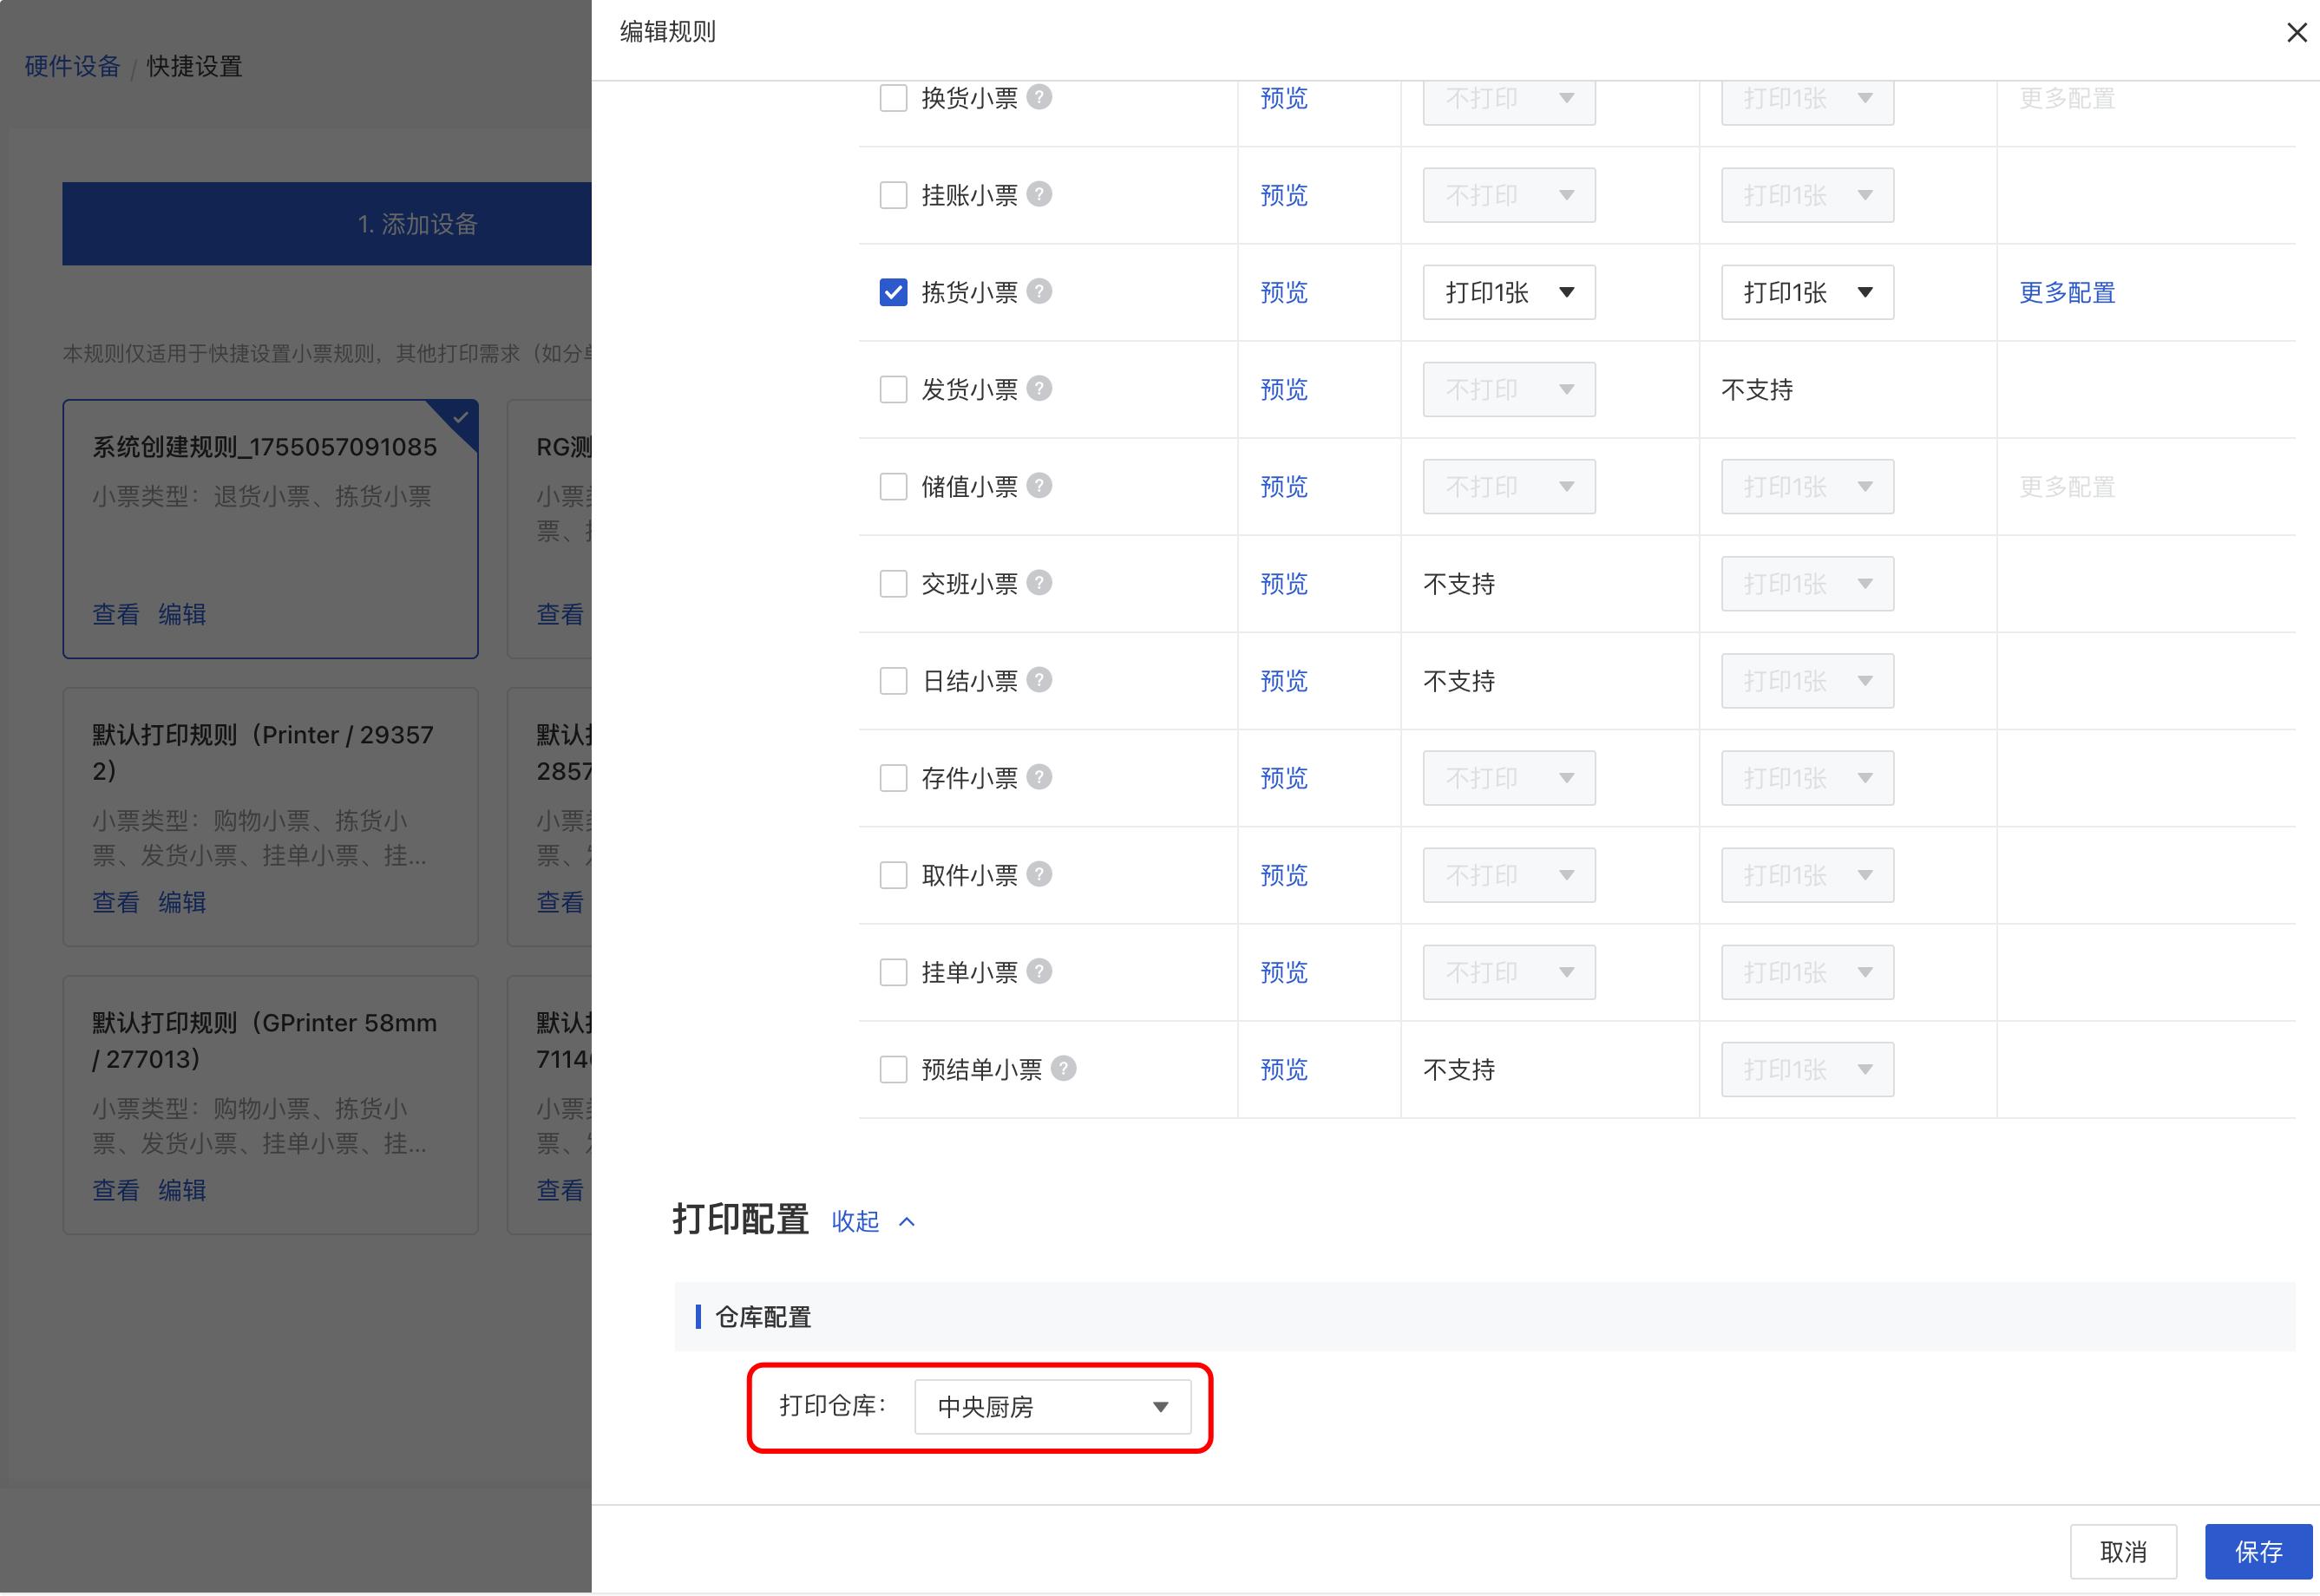Image resolution: width=2320 pixels, height=1596 pixels.
Task: Click help icon beside 拣货小票
Action: pos(1039,291)
